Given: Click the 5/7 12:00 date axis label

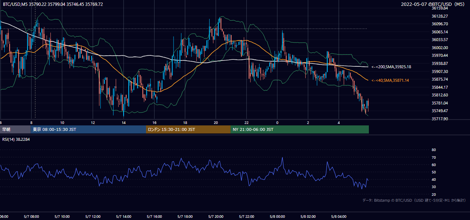Looking at the screenshot, I should point(93,217).
